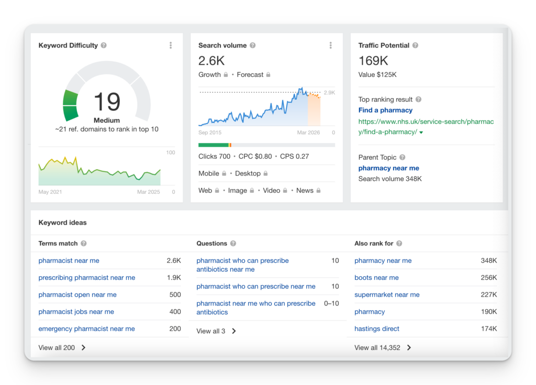Click help icon beside Parent Topic
The width and height of the screenshot is (536, 385).
point(403,157)
